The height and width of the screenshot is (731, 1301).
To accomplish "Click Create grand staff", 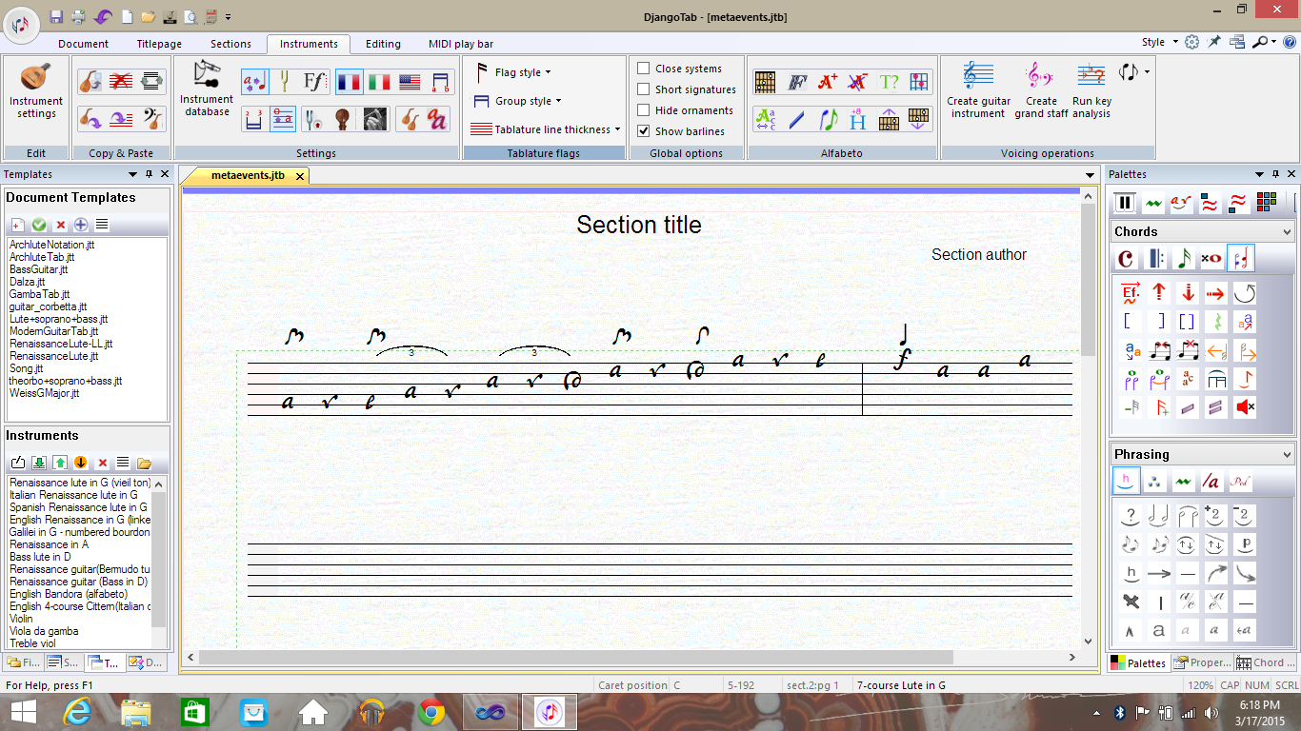I will coord(1041,93).
